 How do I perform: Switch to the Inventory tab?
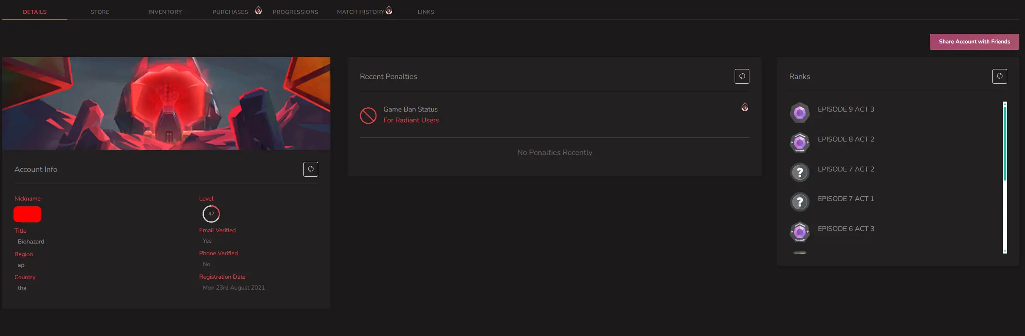165,12
